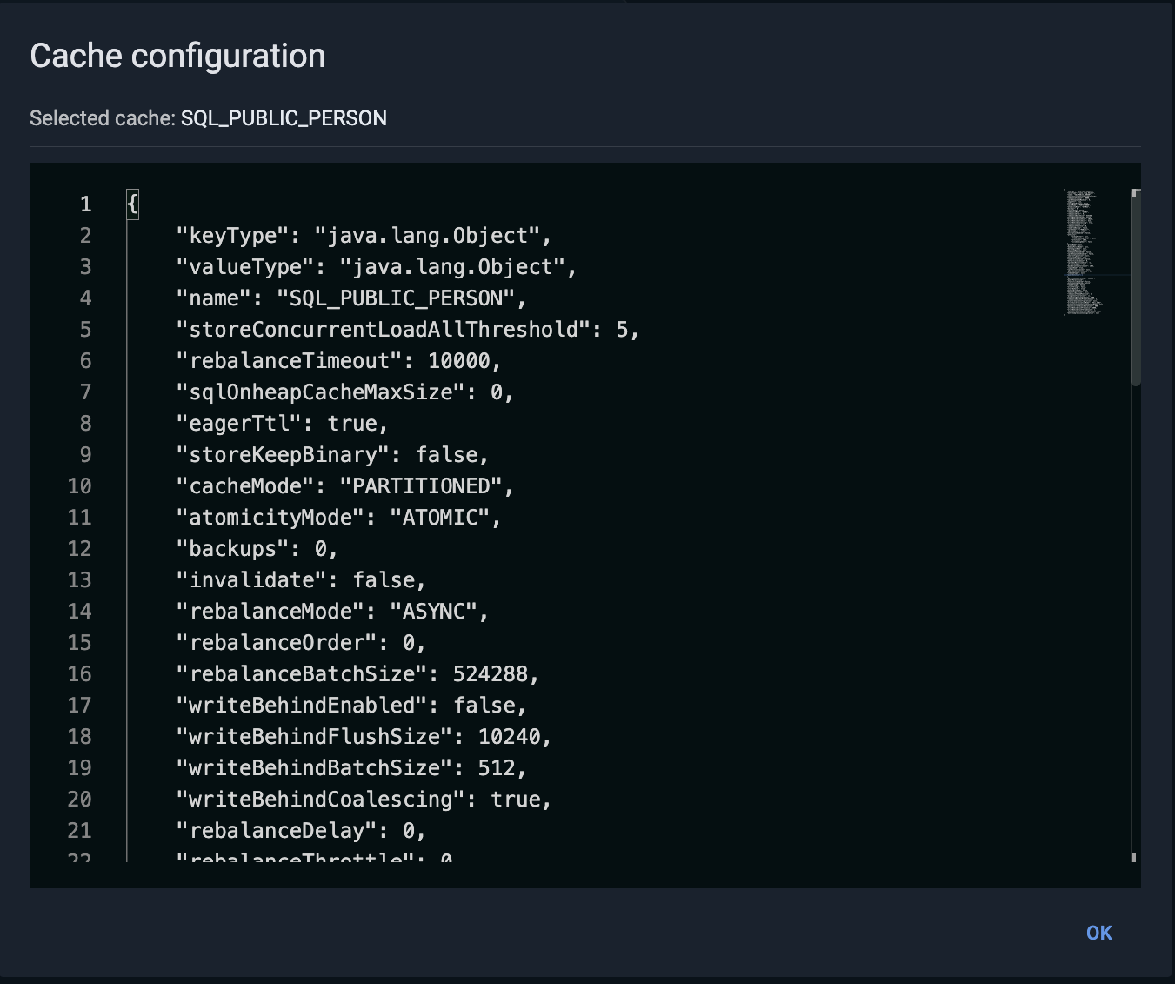The height and width of the screenshot is (984, 1175).
Task: Click the opening brace on line 1
Action: point(132,204)
